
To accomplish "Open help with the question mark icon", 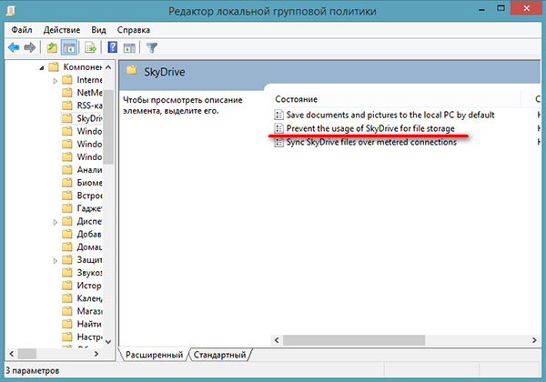I will coord(113,47).
